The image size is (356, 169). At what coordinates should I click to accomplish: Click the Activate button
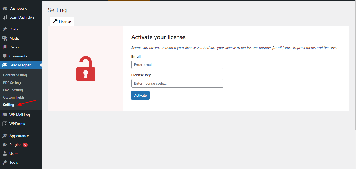click(140, 95)
